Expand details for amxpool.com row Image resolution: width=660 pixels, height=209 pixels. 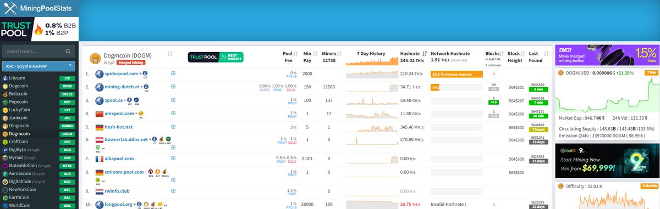pos(174,114)
